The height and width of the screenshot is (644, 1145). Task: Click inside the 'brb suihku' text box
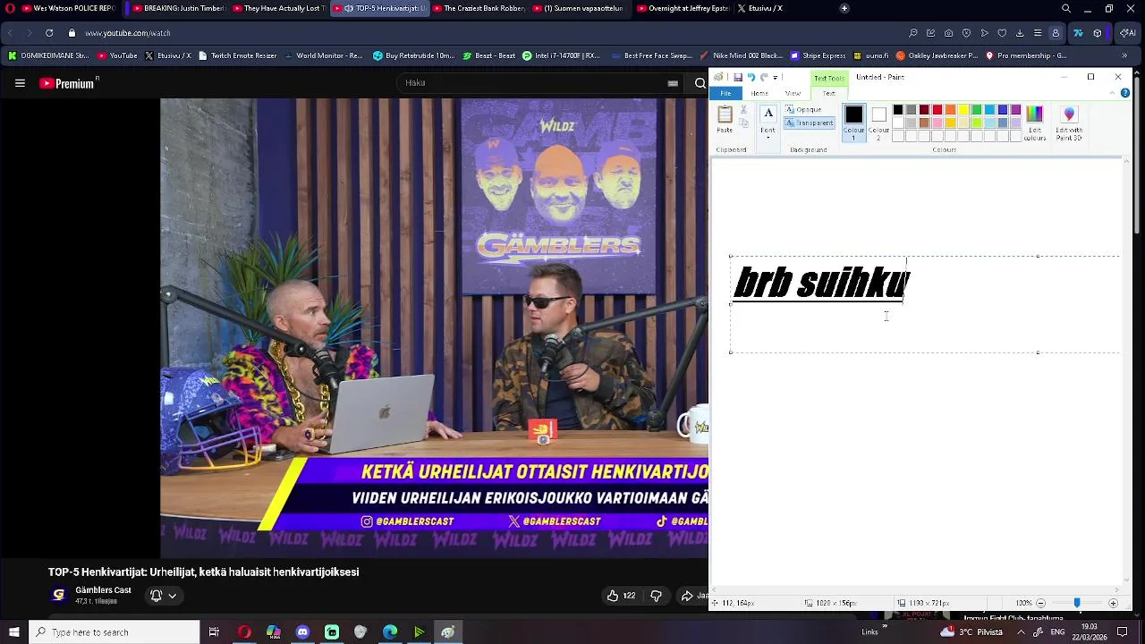pyautogui.click(x=925, y=304)
